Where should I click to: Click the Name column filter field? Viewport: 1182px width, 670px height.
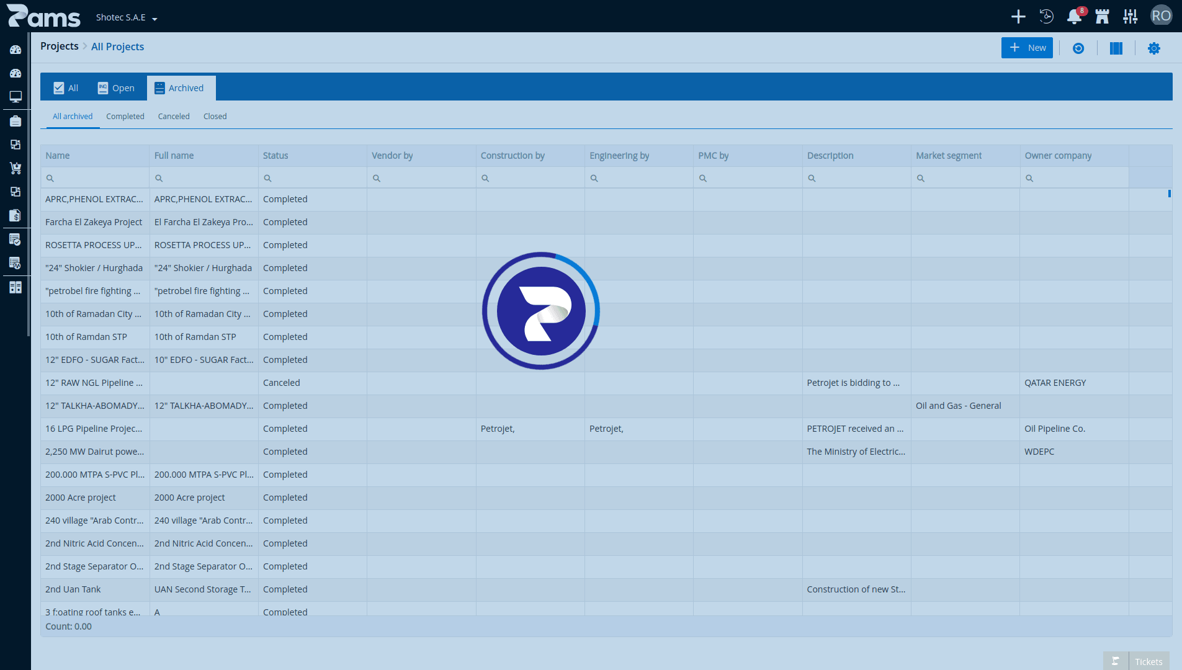(x=95, y=178)
